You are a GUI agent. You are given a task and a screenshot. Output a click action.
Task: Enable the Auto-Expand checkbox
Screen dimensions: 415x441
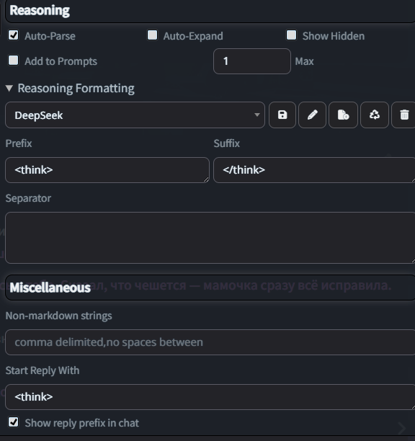[x=153, y=35]
